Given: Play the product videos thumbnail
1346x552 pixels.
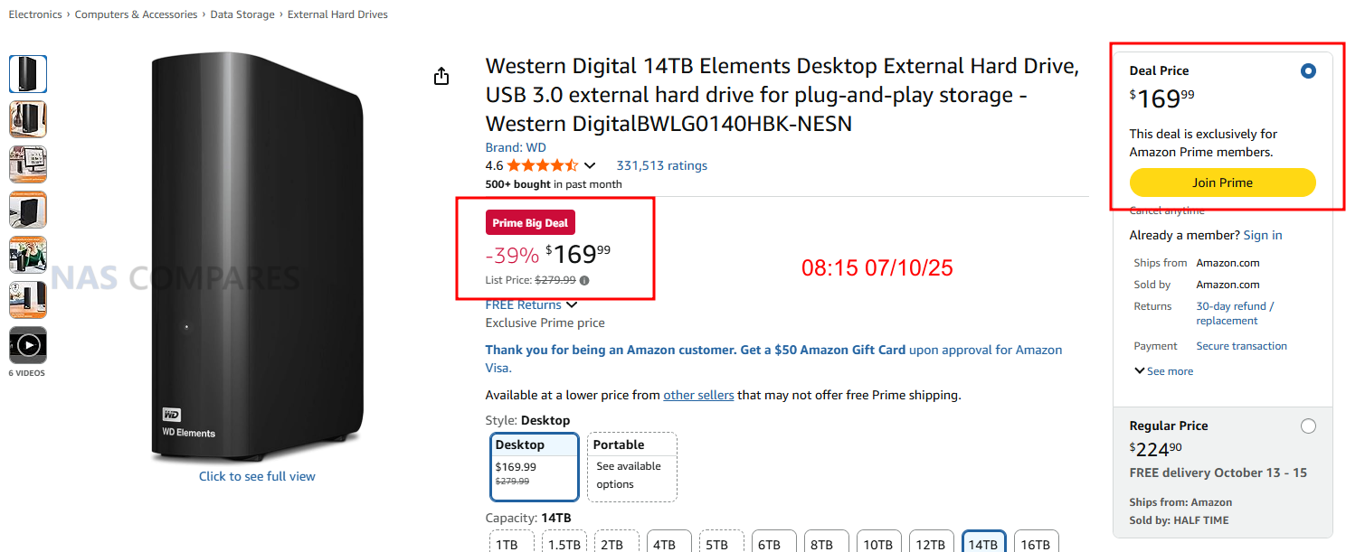Looking at the screenshot, I should point(28,345).
